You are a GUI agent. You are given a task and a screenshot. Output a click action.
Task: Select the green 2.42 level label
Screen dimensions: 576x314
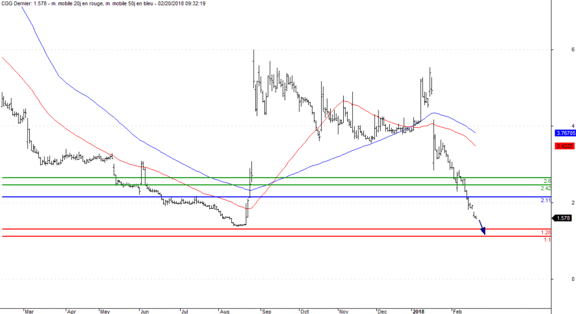coord(546,189)
